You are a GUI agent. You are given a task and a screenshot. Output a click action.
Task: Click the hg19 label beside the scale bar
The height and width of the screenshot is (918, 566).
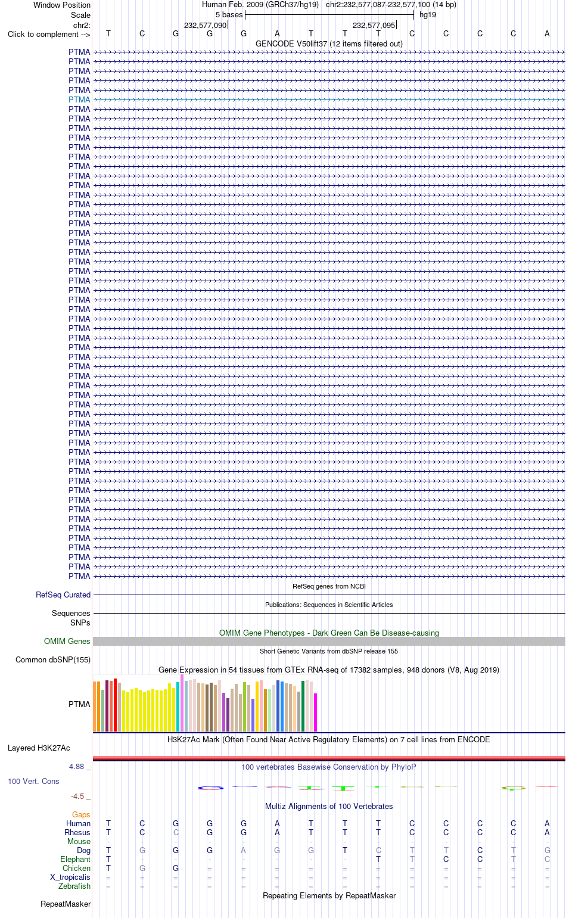428,14
